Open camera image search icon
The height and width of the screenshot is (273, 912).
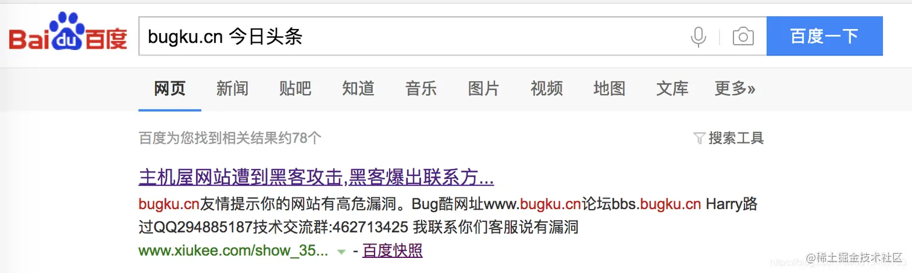743,37
